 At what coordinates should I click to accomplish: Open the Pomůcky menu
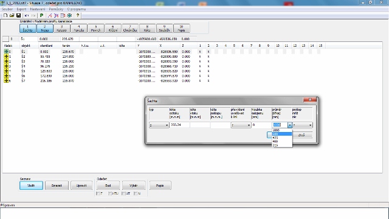point(56,9)
